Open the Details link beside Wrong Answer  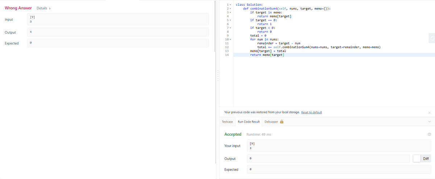(43, 8)
